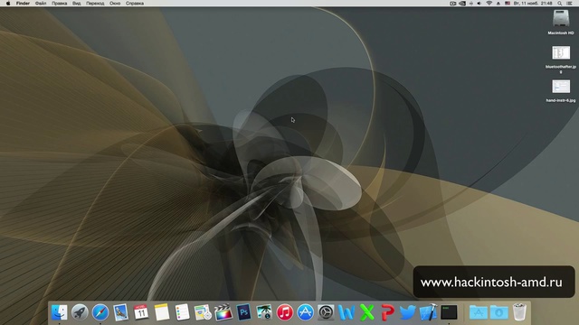Open Trash in the Dock
The height and width of the screenshot is (325, 579).
519,312
